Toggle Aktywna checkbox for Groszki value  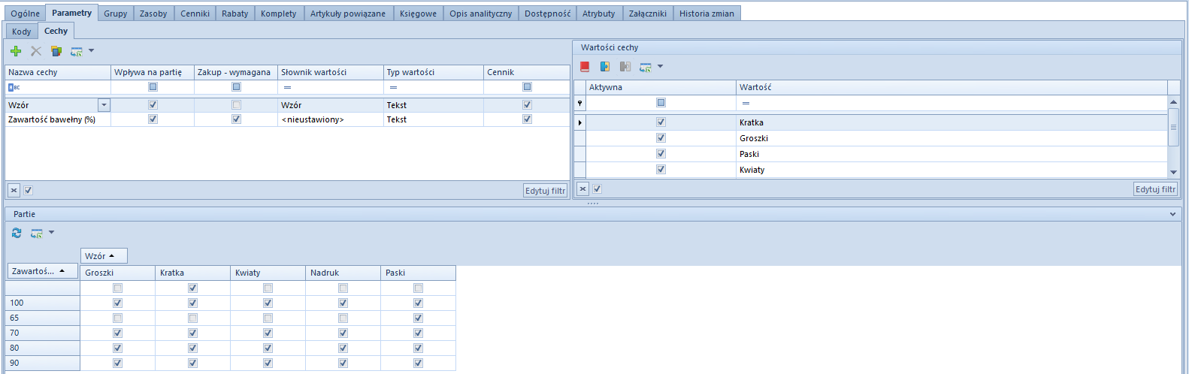[661, 138]
